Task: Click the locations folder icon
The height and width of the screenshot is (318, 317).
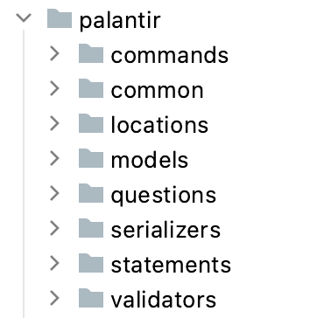Action: pyautogui.click(x=91, y=123)
